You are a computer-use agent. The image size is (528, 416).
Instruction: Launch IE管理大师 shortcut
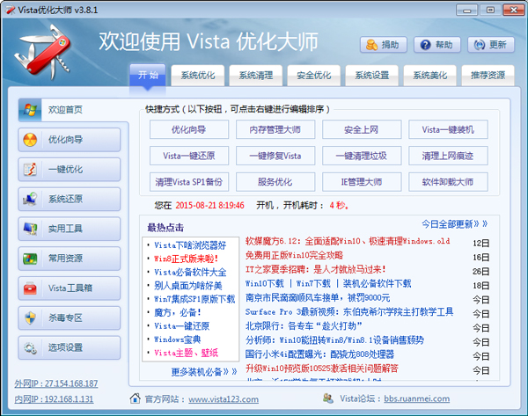362,182
